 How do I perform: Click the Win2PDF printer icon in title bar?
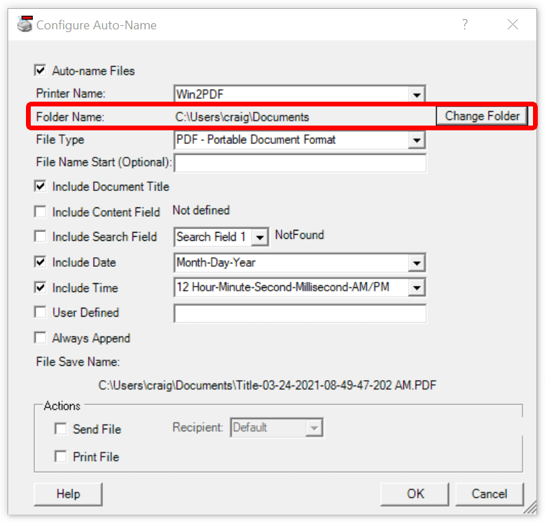[x=25, y=25]
